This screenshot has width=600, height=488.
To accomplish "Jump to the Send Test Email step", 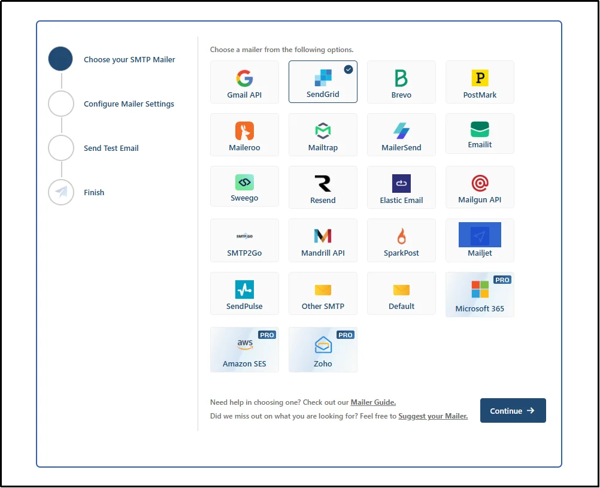I will (111, 148).
